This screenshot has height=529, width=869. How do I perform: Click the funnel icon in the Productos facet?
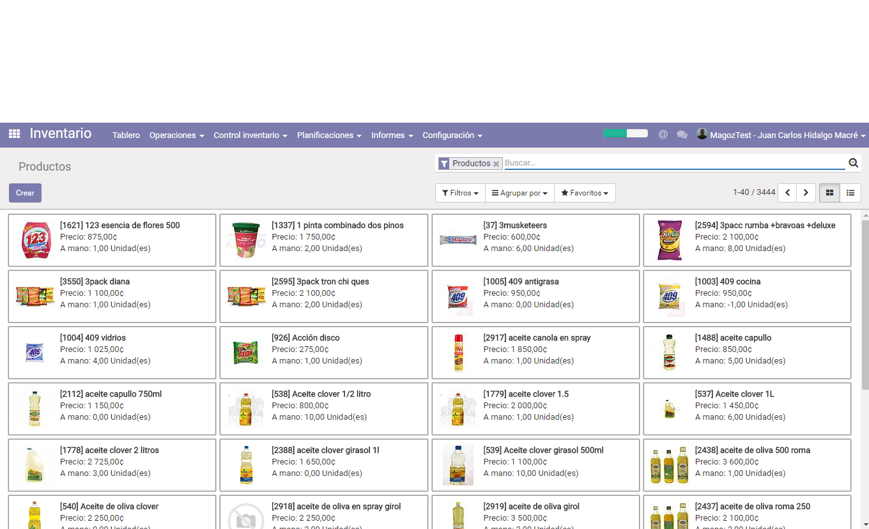tap(444, 164)
